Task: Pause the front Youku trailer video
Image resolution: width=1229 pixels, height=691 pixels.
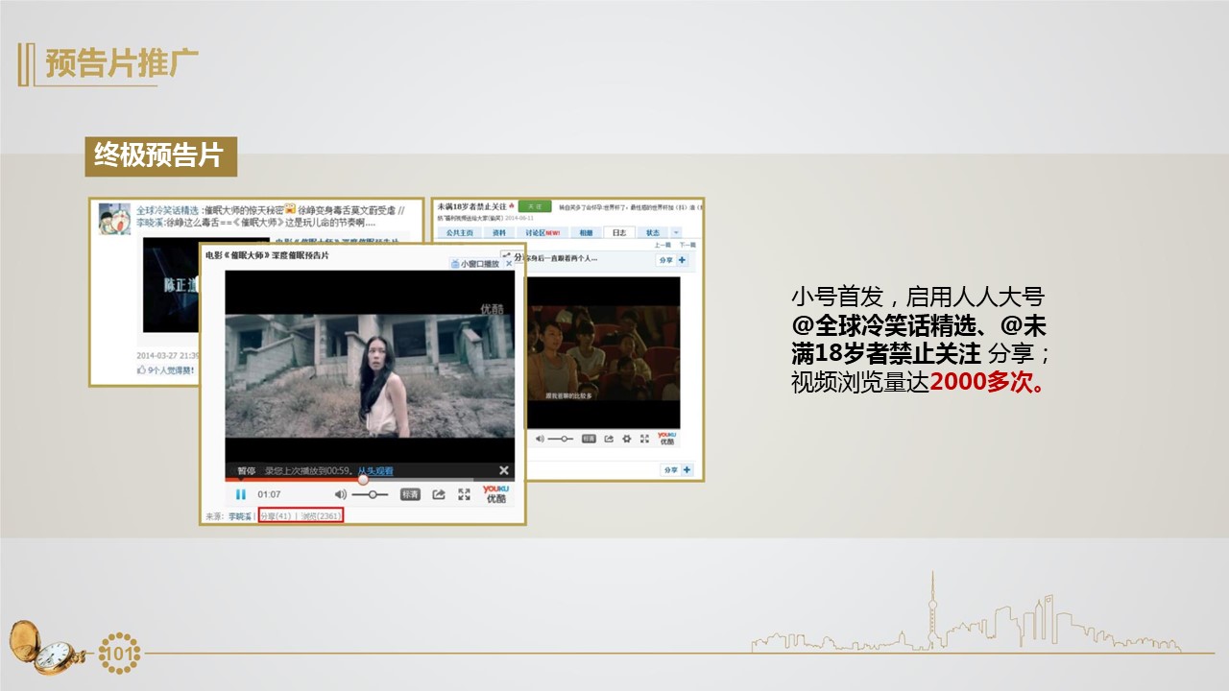Action: (x=241, y=494)
